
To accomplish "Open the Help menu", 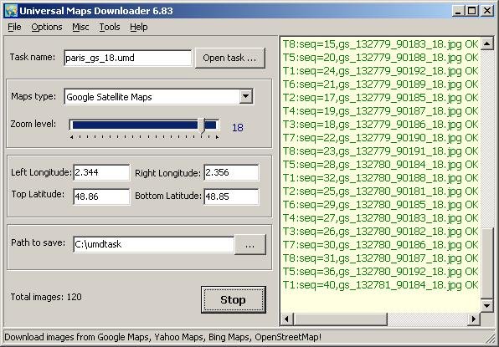I will [139, 28].
